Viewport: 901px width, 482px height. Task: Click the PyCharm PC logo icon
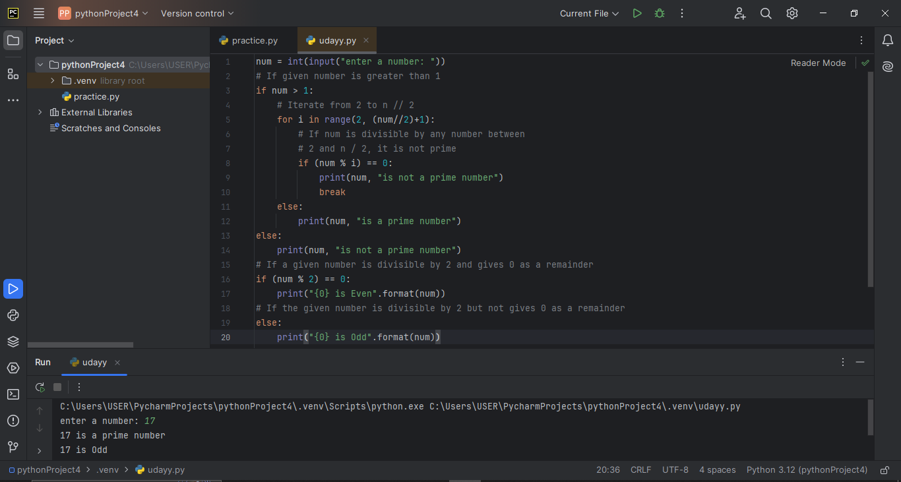click(13, 13)
